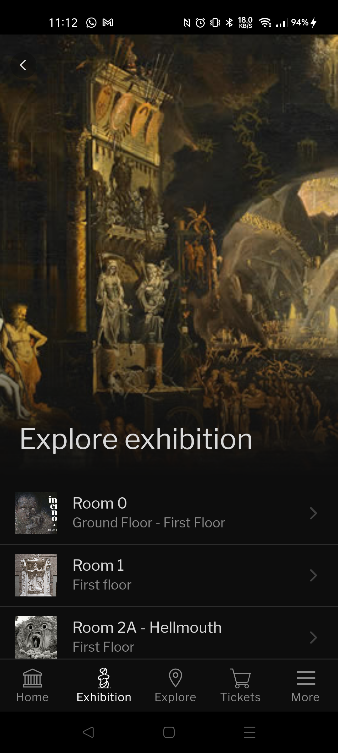Tap the Android back navigation triangle
Screen dimensions: 338x753
pyautogui.click(x=88, y=732)
